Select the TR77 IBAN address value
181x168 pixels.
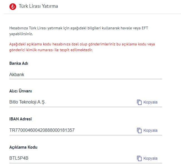42,130
